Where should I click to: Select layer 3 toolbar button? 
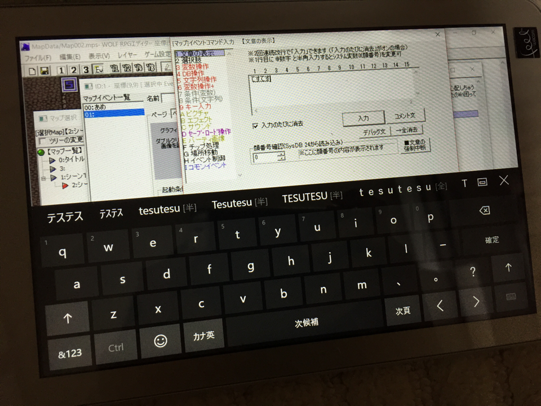86,70
